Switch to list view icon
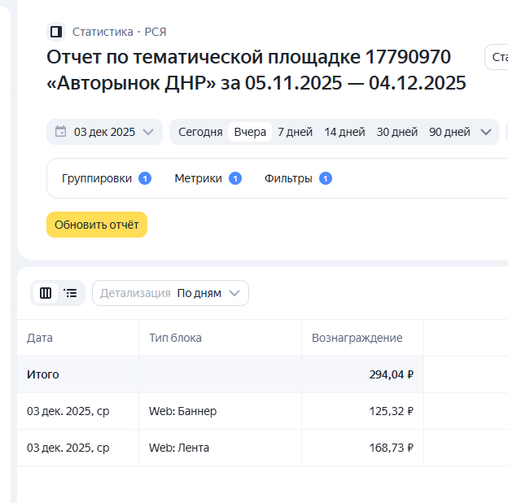 [x=71, y=293]
